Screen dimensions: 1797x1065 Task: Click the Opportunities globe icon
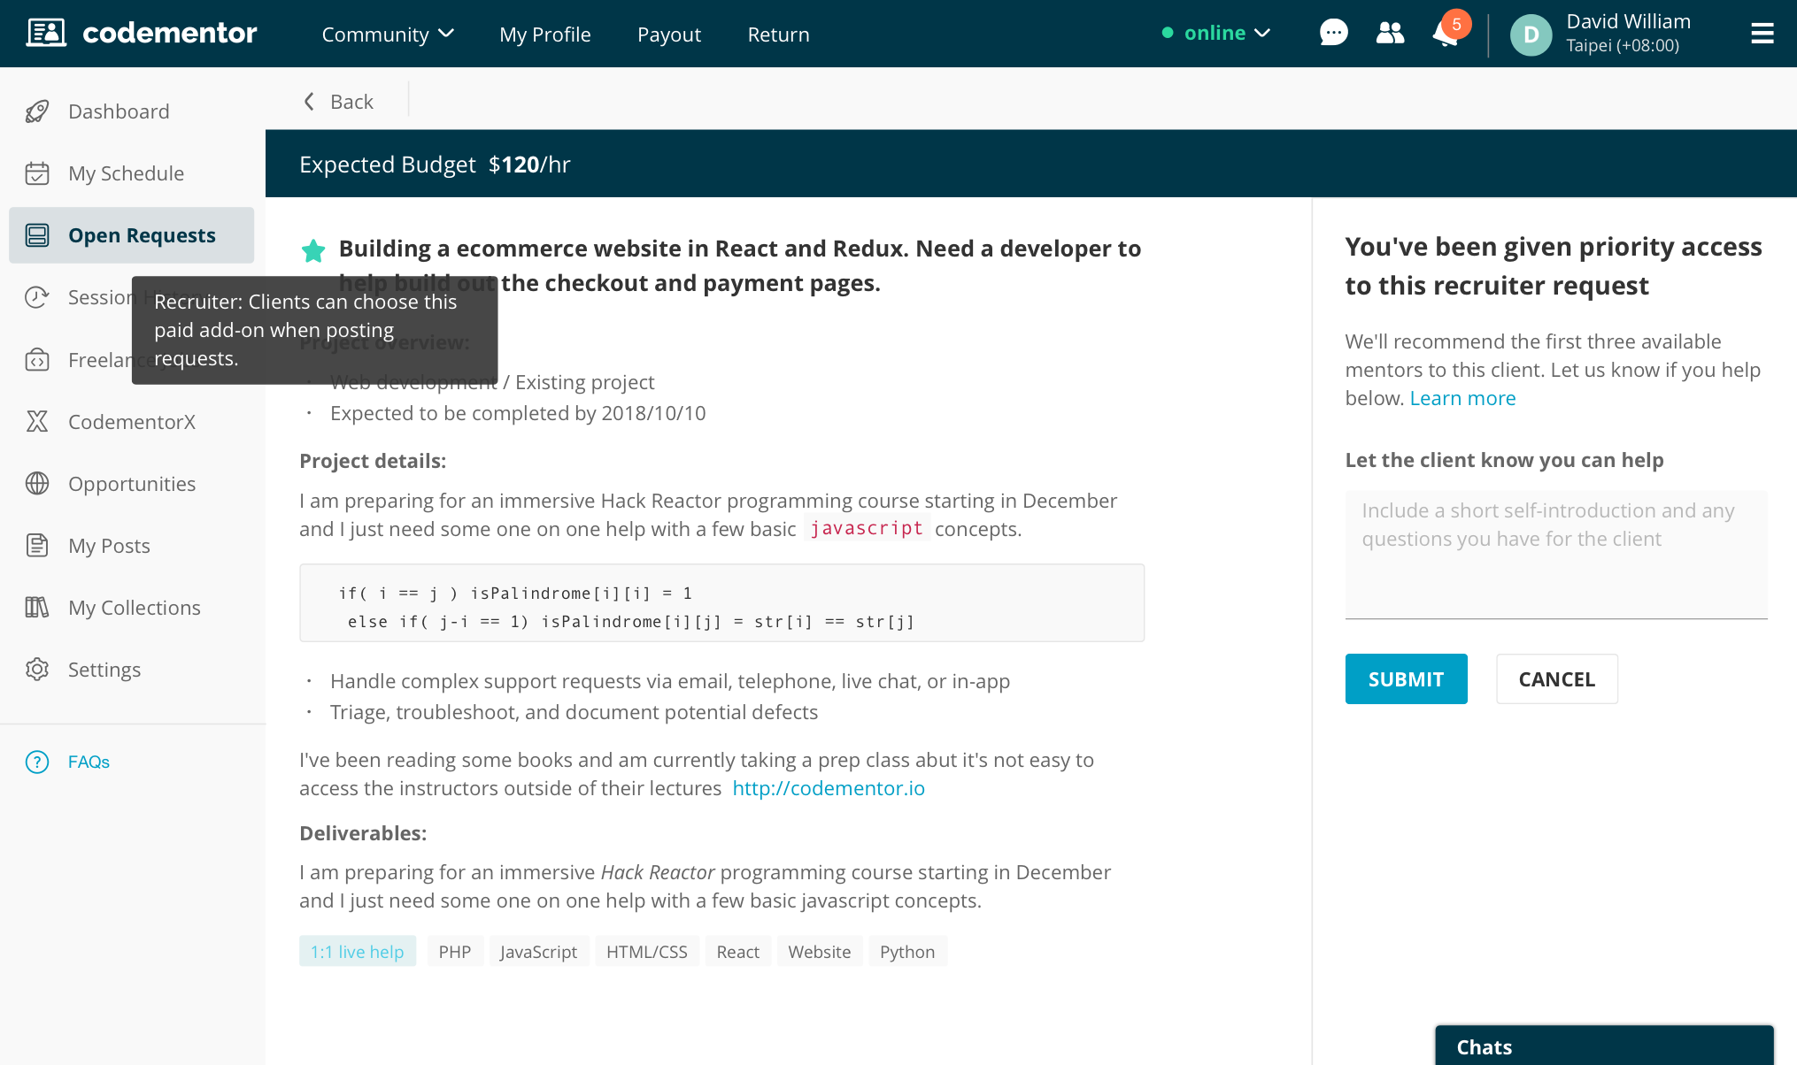click(x=37, y=484)
